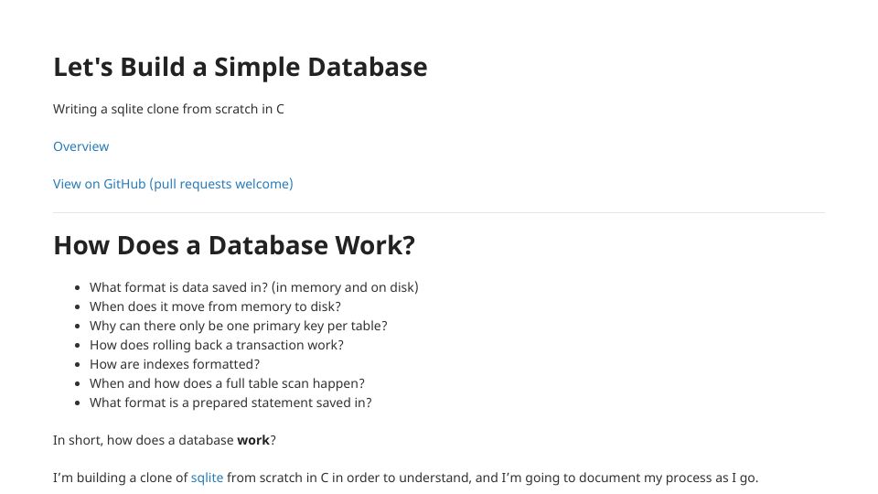Image resolution: width=878 pixels, height=494 pixels.
Task: Click the bold word "work" in the sentence
Action: tap(253, 440)
